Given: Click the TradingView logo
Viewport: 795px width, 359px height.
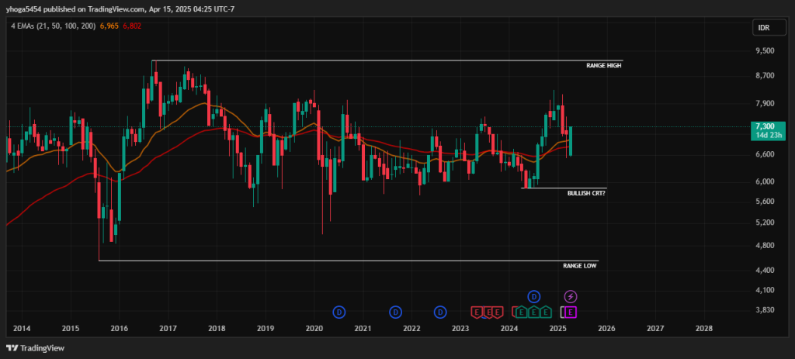Looking at the screenshot, I should coord(35,348).
